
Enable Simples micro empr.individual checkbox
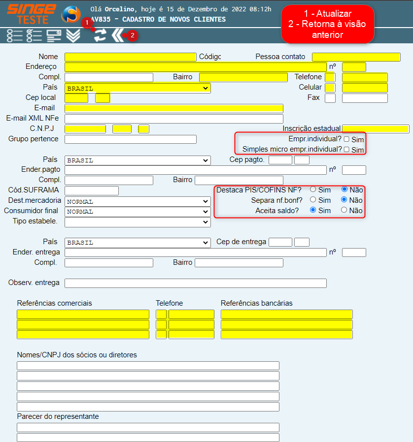[346, 150]
